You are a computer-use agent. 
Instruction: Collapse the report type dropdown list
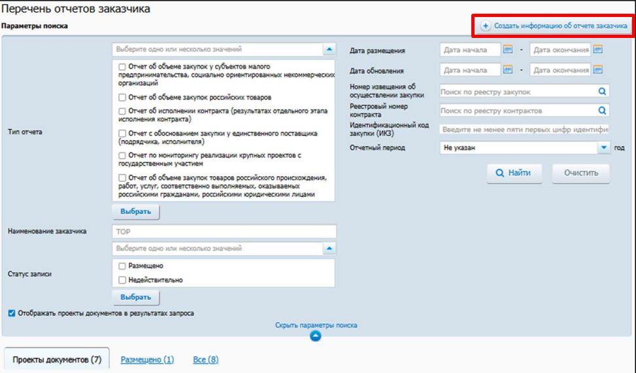click(x=329, y=49)
